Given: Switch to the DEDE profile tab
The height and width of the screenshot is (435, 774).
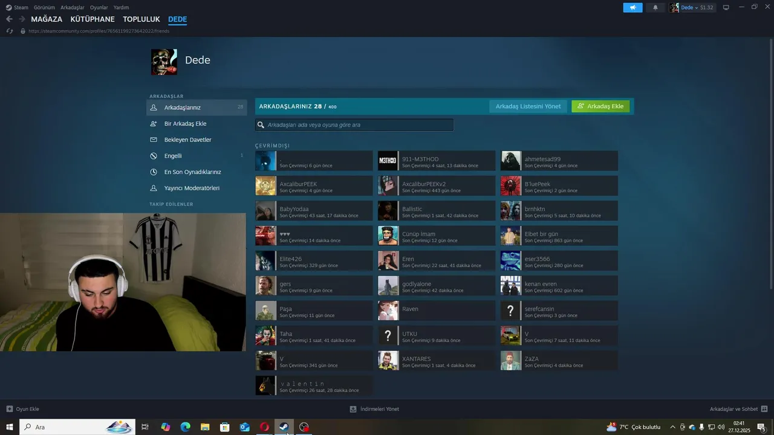Looking at the screenshot, I should click(177, 19).
